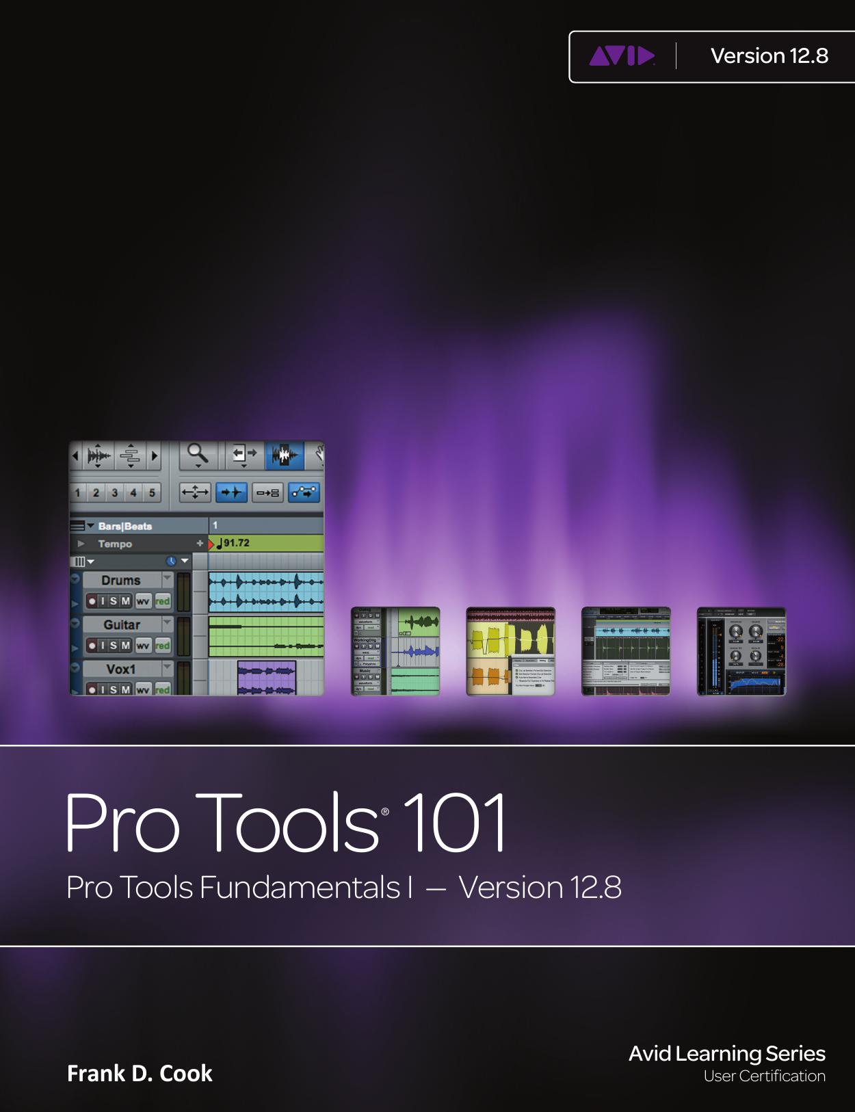This screenshot has width=855, height=1112.
Task: Open the Guitar automation mode read selector
Action: [162, 646]
